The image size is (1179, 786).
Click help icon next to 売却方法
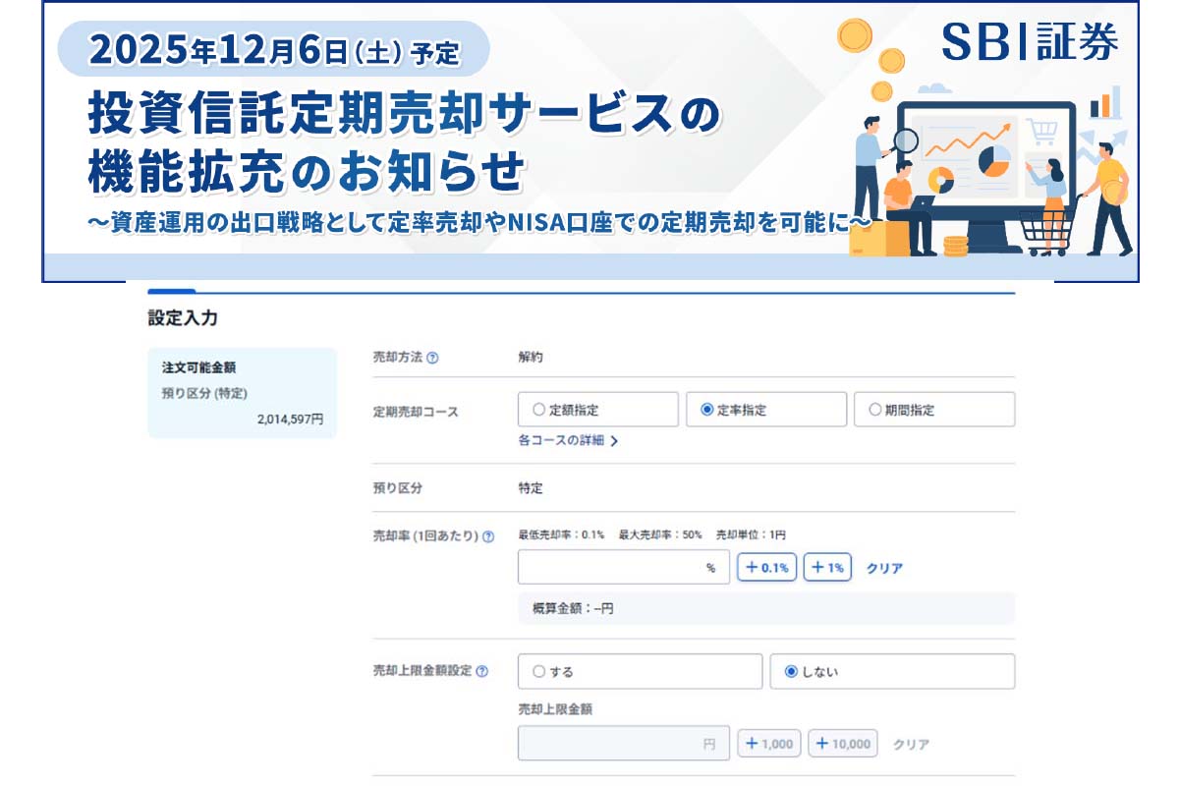click(x=433, y=358)
